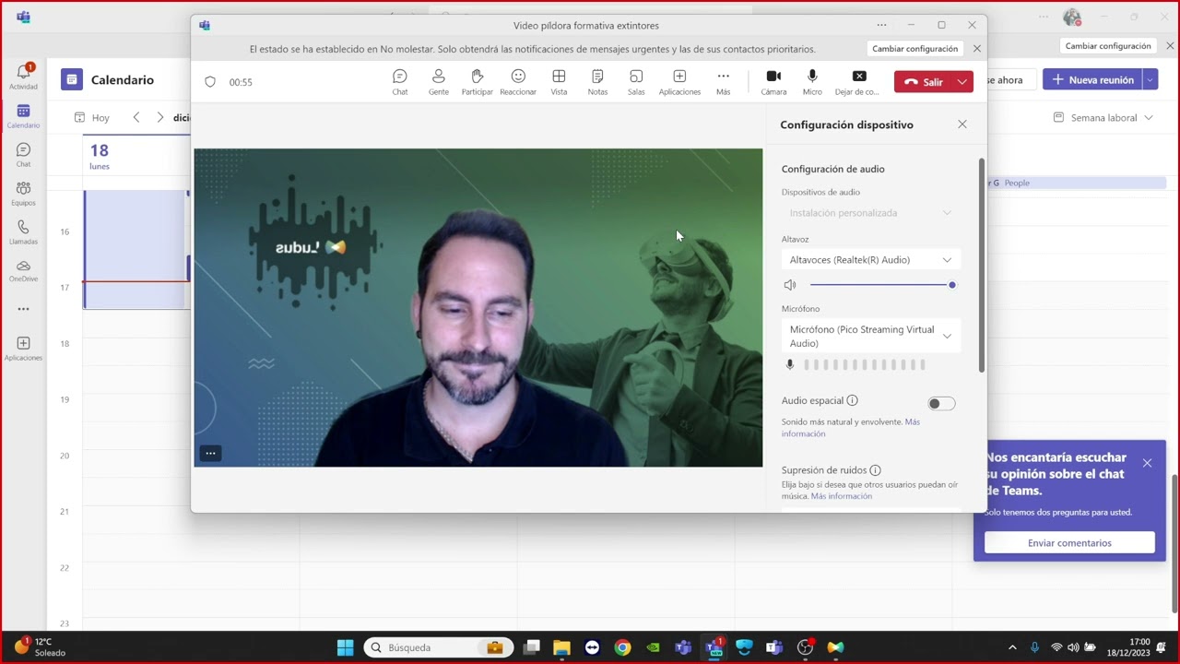Mute the Micro
The width and height of the screenshot is (1180, 664).
(812, 82)
